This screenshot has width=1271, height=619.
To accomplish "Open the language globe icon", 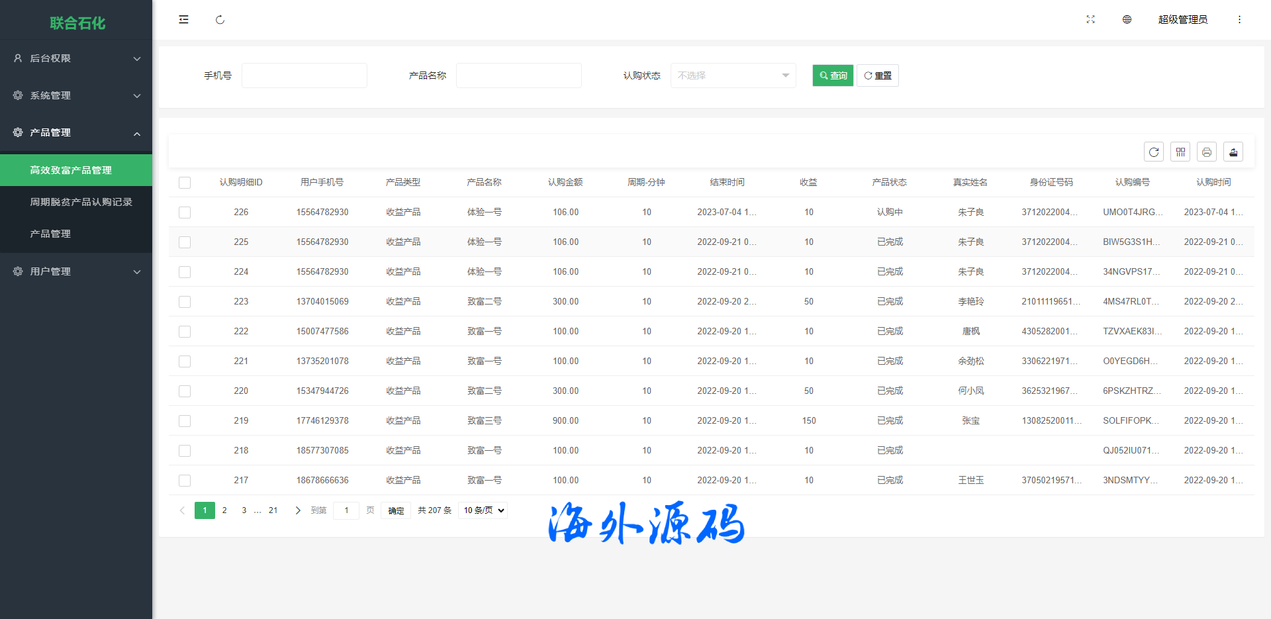I will [x=1127, y=20].
